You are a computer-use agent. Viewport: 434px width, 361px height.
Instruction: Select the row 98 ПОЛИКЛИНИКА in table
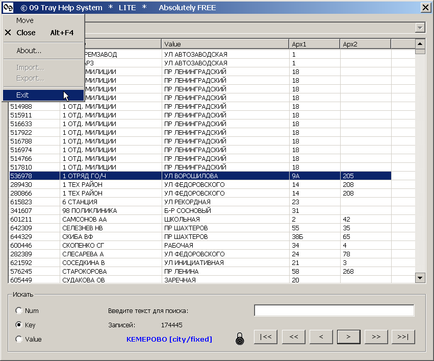click(x=89, y=211)
